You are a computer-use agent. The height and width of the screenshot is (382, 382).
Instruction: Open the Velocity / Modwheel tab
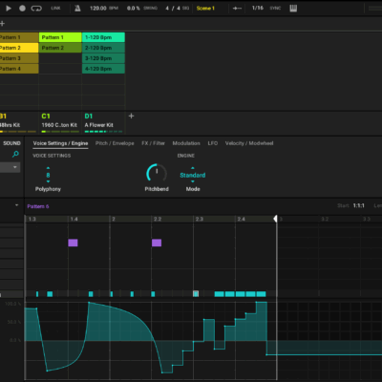point(249,143)
